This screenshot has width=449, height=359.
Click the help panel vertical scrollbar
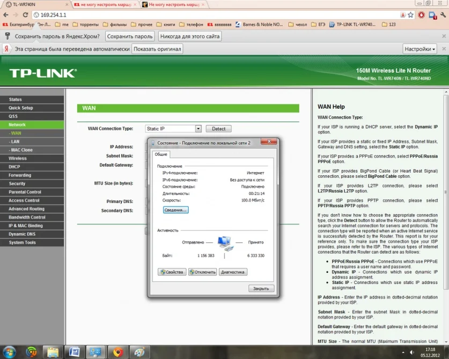446,192
